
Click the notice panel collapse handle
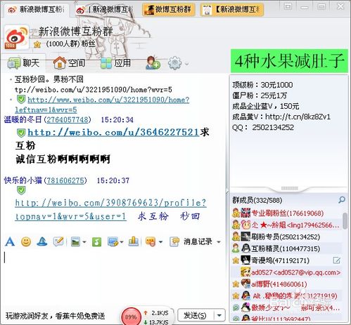(x=289, y=188)
